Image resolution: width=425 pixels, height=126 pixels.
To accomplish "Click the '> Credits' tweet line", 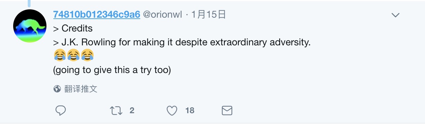I will point(73,28).
